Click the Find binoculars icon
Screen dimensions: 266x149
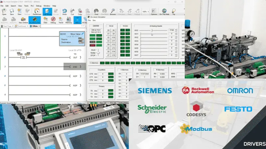96,12
